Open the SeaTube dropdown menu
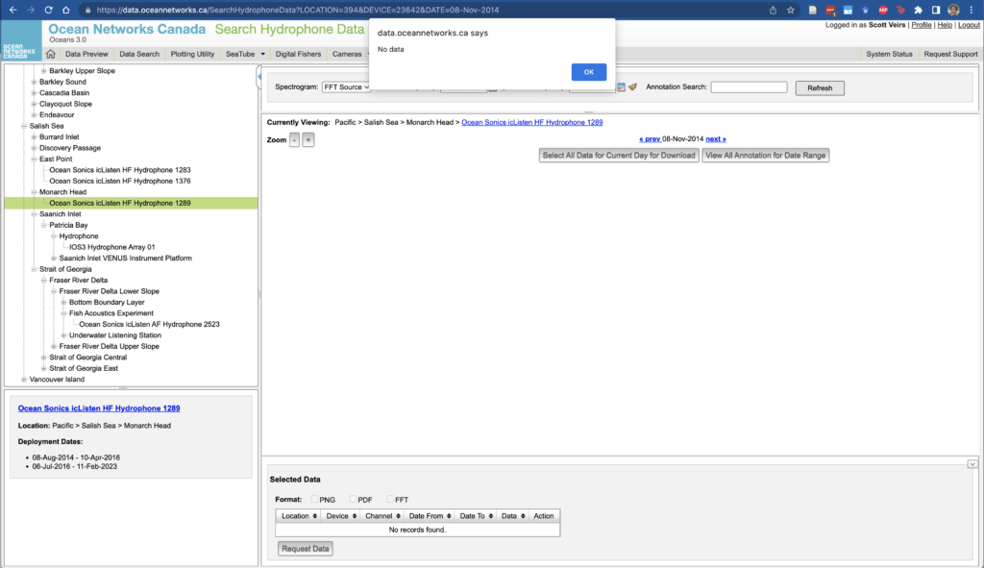The width and height of the screenshot is (984, 568). pyautogui.click(x=245, y=54)
